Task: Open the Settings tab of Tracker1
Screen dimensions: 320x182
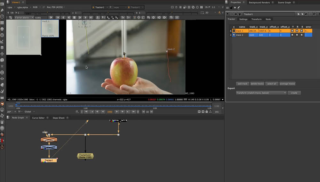Action: coord(243,19)
